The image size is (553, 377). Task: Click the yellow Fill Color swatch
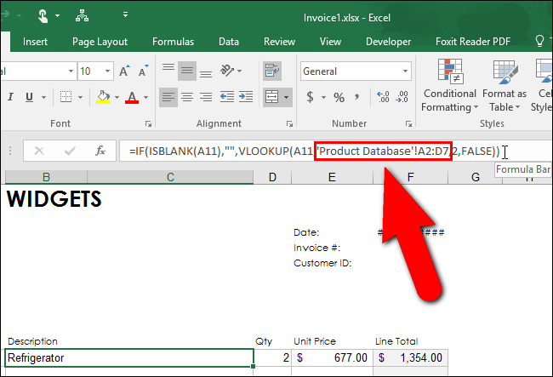point(103,97)
